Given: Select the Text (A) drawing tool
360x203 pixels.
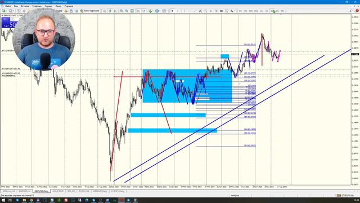Looking at the screenshot, I should tap(211, 11).
